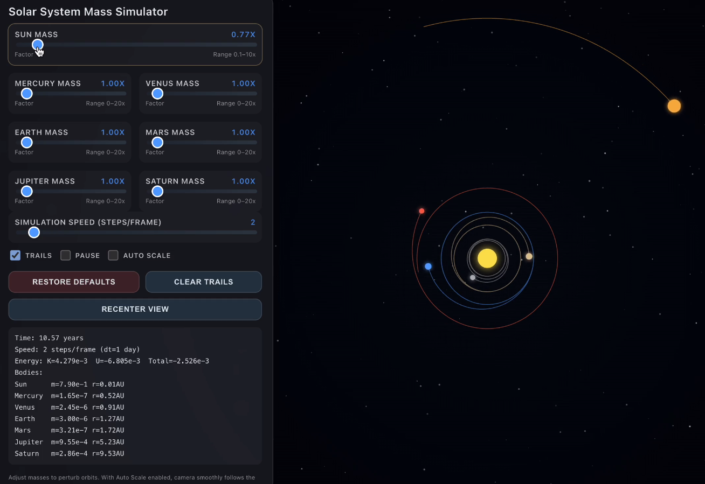
Task: Click the Earth Mass slider handle
Action: pyautogui.click(x=27, y=143)
